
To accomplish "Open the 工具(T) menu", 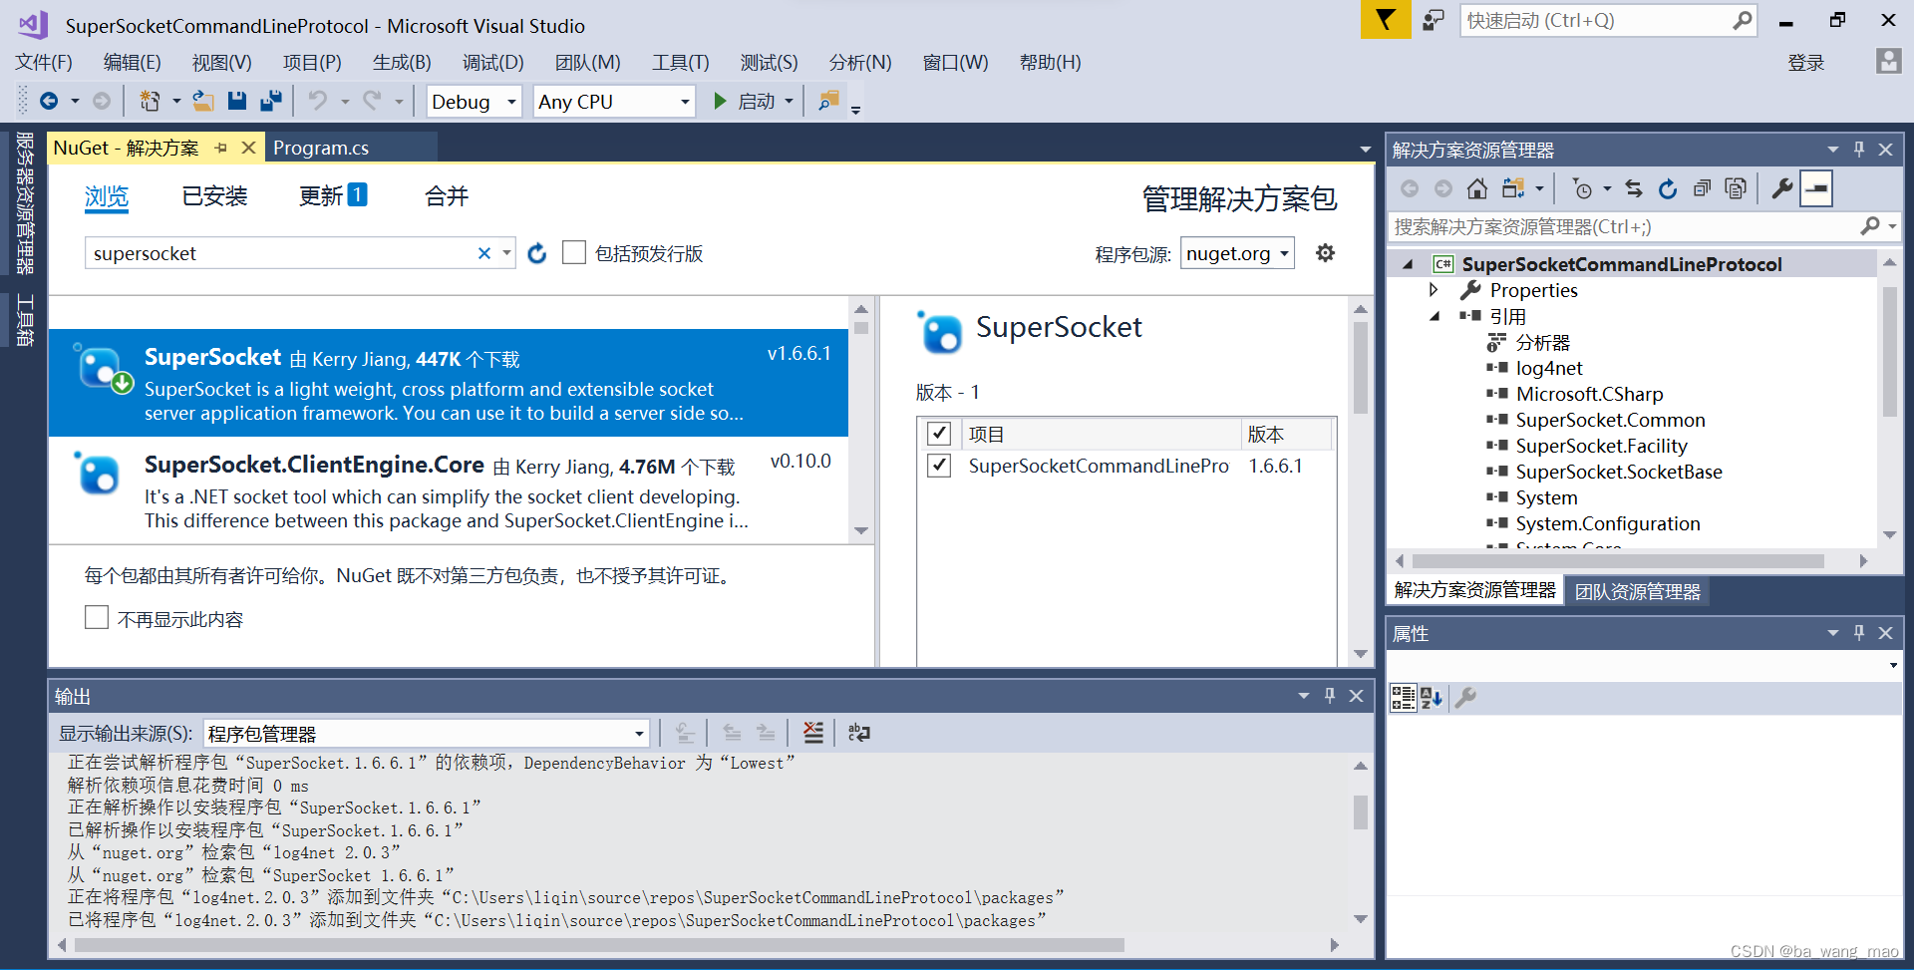I will click(x=680, y=62).
